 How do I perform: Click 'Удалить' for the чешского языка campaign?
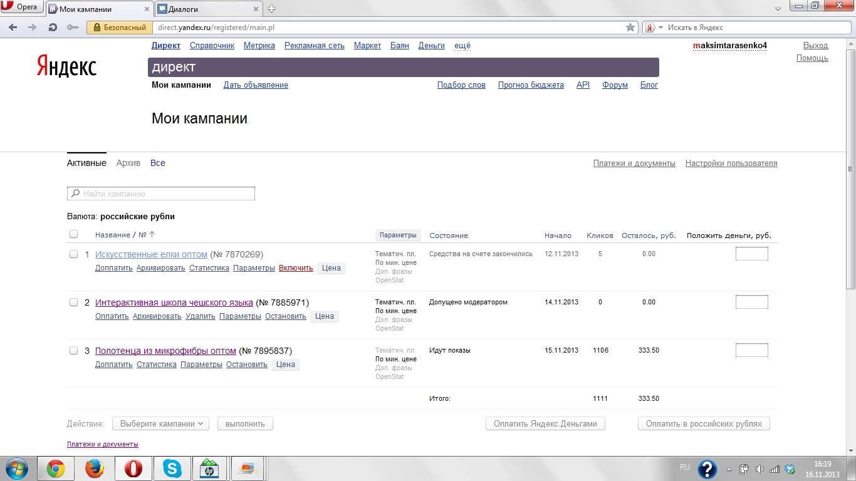click(201, 316)
